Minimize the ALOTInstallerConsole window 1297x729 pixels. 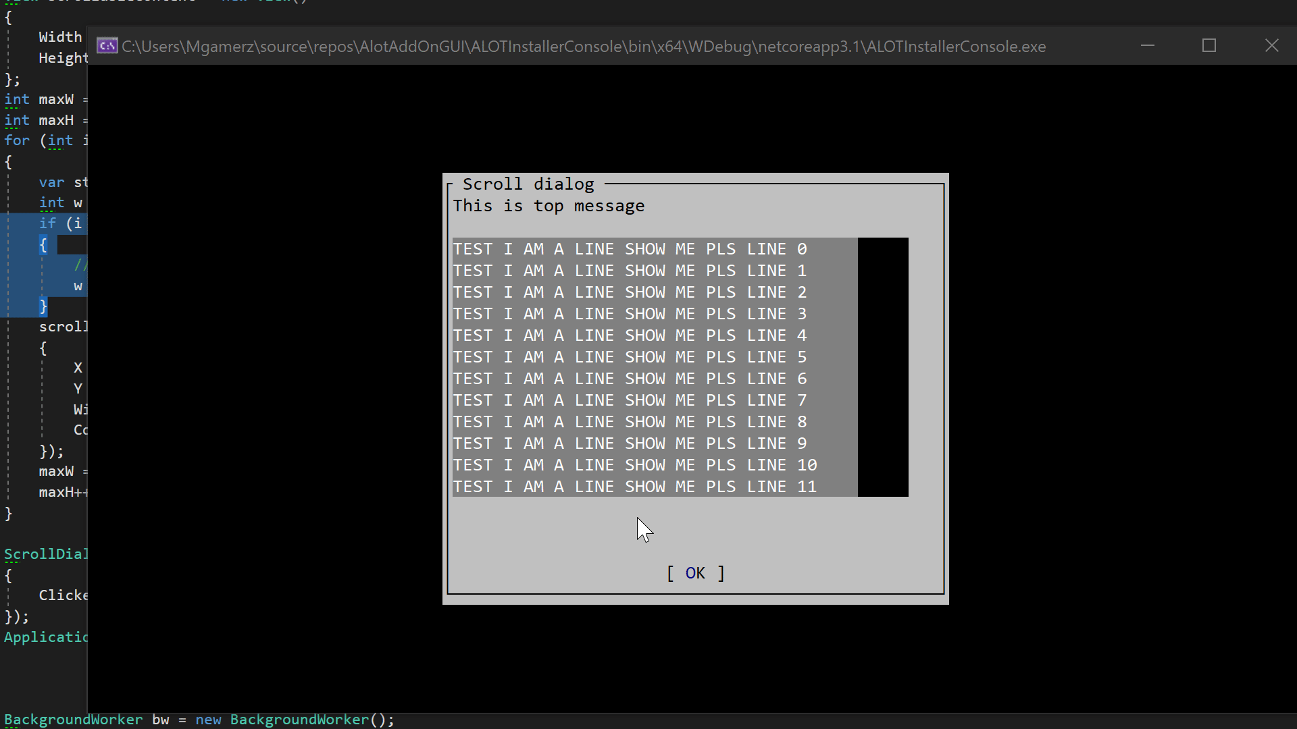click(1148, 46)
